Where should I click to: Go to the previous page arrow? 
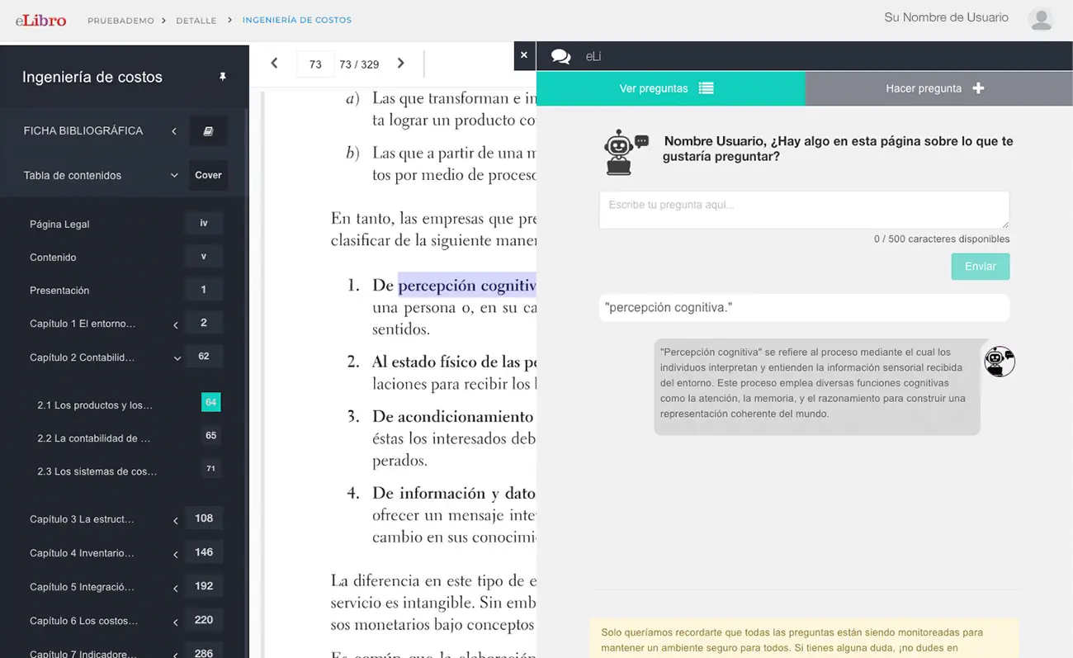[274, 64]
